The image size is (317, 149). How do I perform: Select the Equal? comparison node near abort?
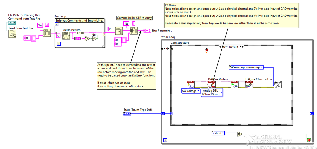(240, 134)
